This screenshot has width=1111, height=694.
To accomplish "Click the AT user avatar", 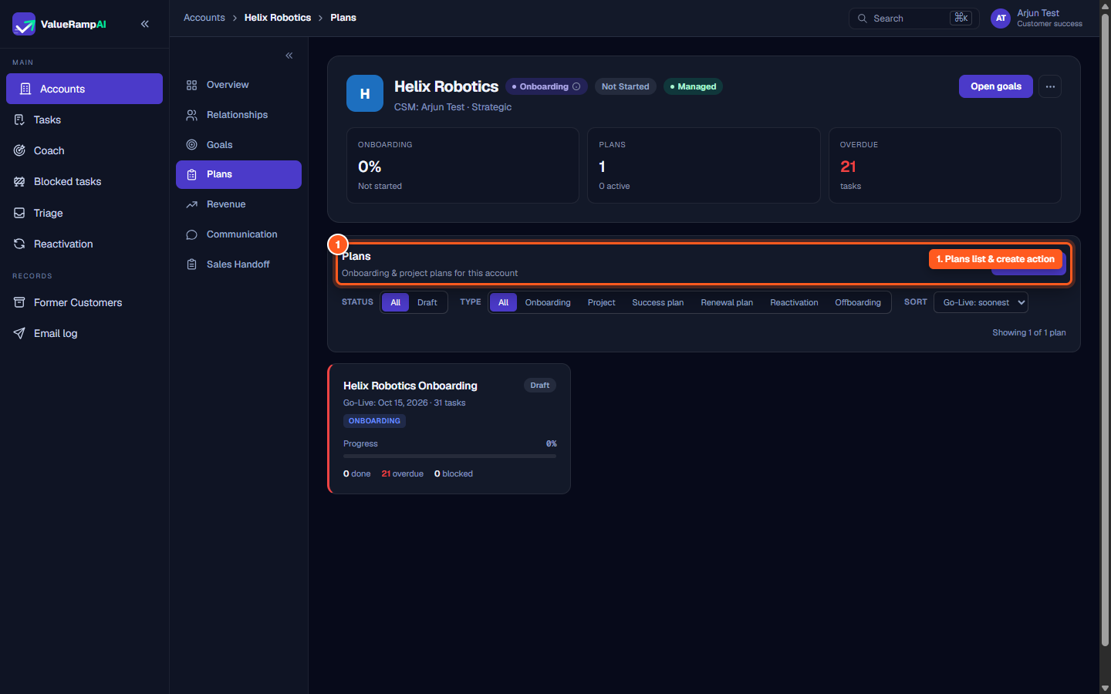I will click(1001, 19).
